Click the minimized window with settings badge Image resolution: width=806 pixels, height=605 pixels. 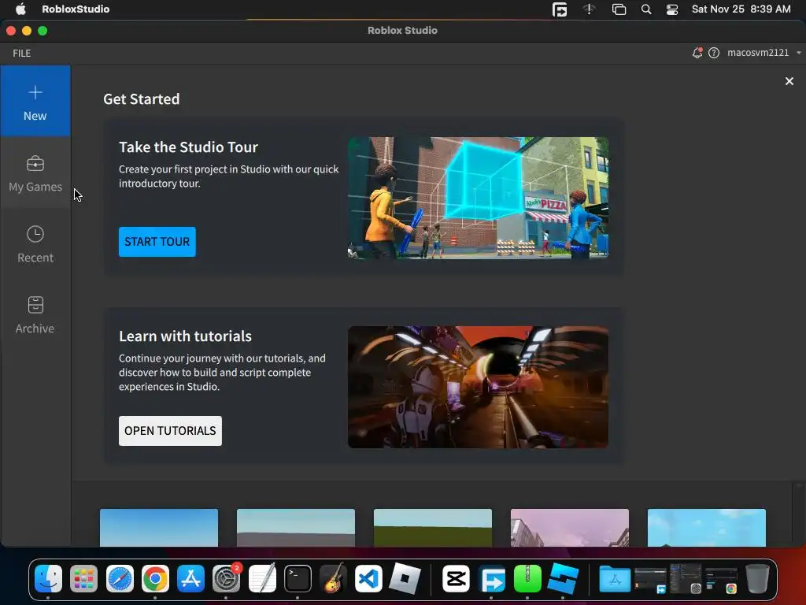686,579
